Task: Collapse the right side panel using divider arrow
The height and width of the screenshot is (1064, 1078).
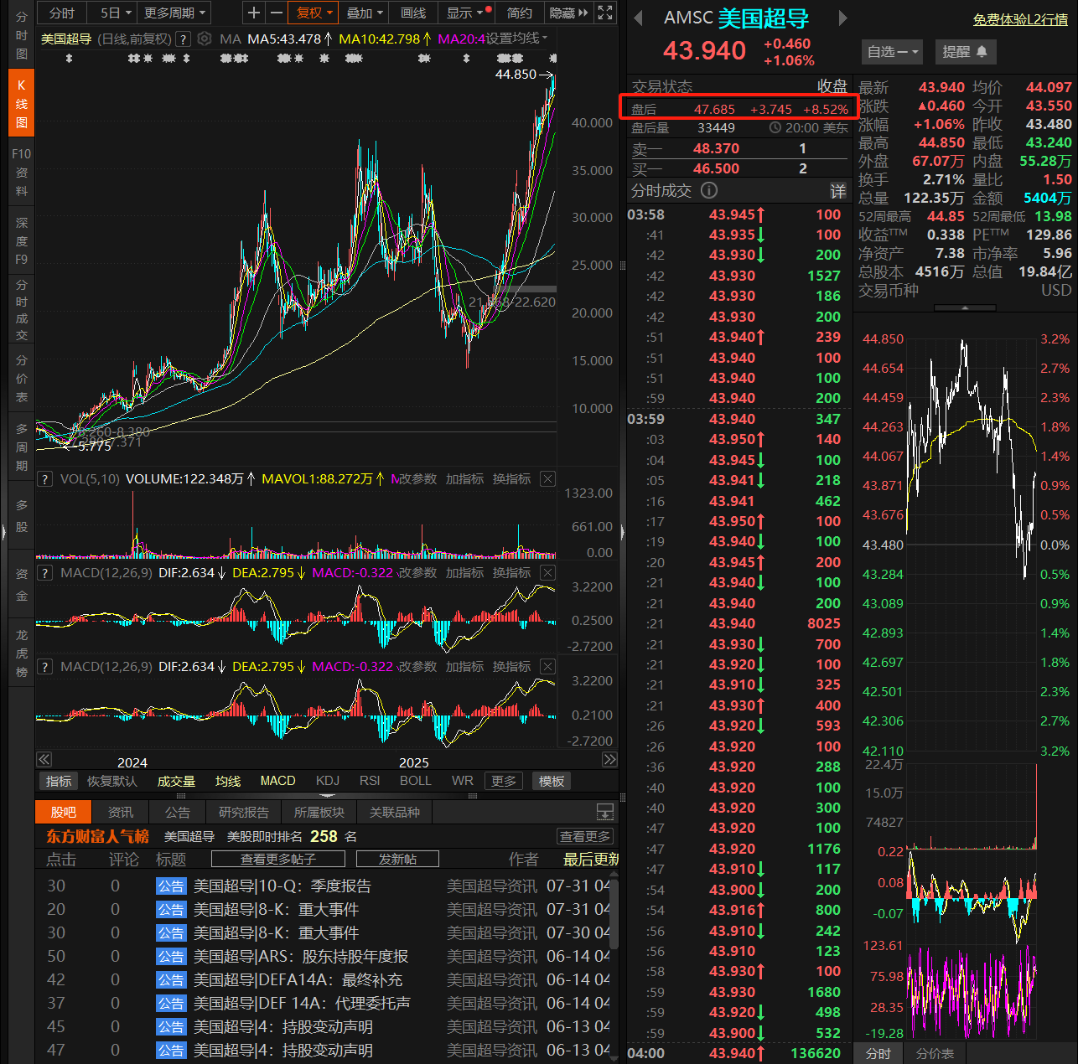Action: click(x=622, y=531)
